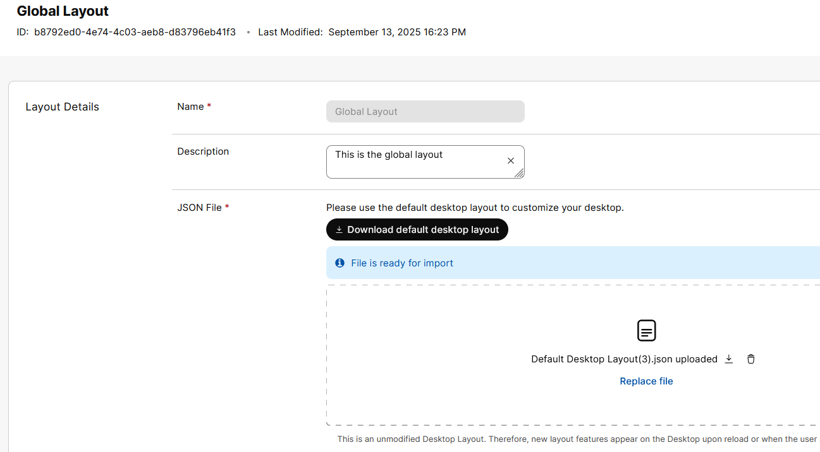This screenshot has height=452, width=820.
Task: Open the Replace file link
Action: [646, 381]
